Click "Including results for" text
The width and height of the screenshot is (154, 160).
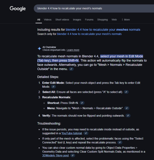[51, 30]
